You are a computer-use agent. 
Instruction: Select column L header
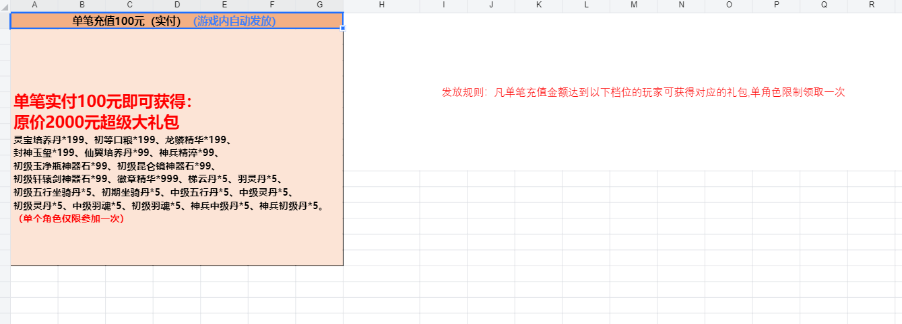[x=586, y=5]
